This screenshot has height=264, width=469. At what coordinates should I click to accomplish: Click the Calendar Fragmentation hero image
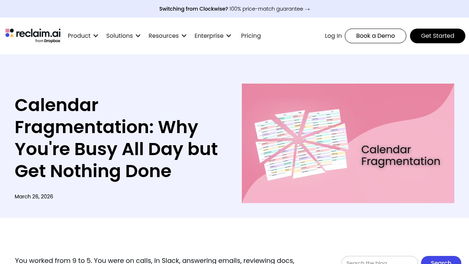[x=348, y=143]
